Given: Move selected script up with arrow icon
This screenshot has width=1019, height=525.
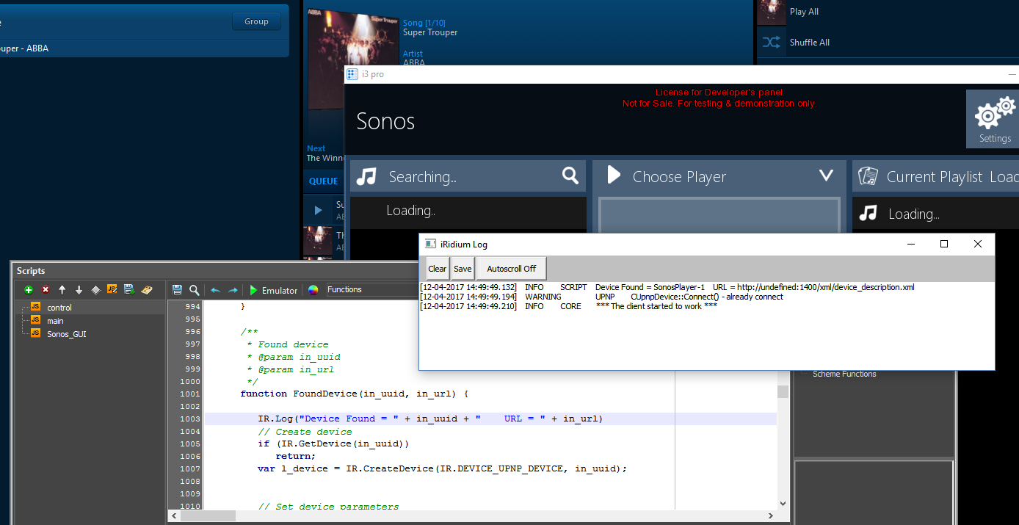Looking at the screenshot, I should [x=62, y=290].
